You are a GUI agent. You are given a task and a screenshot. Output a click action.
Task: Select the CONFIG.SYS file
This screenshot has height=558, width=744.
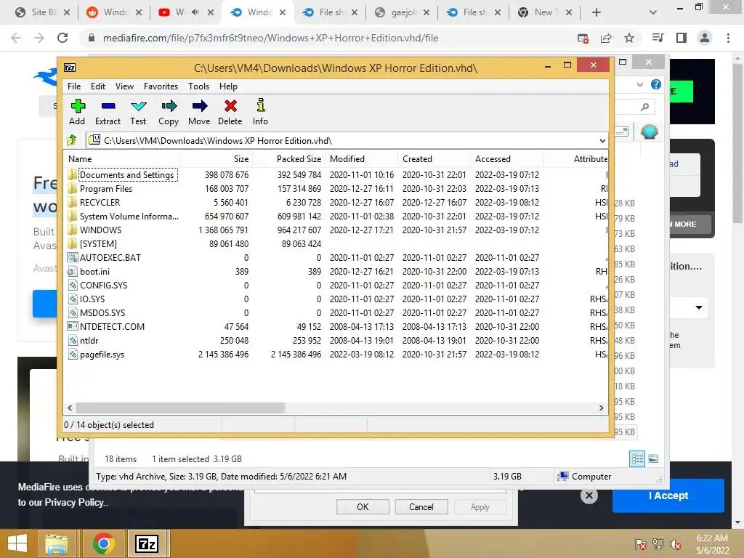(x=103, y=285)
